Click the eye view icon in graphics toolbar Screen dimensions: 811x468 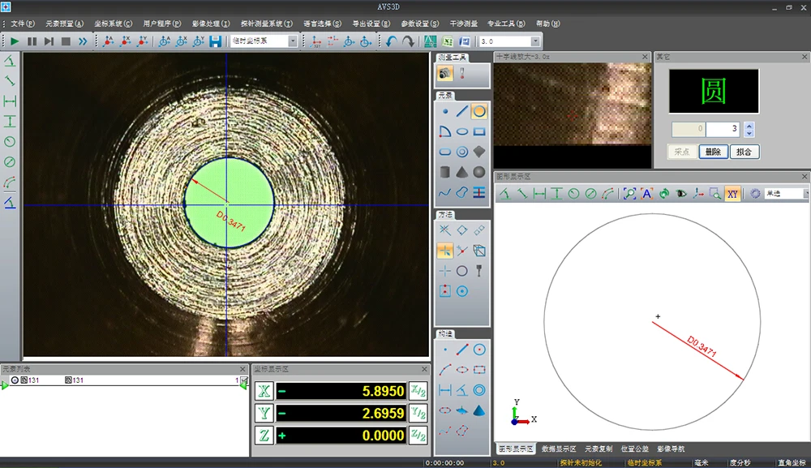[x=681, y=194]
